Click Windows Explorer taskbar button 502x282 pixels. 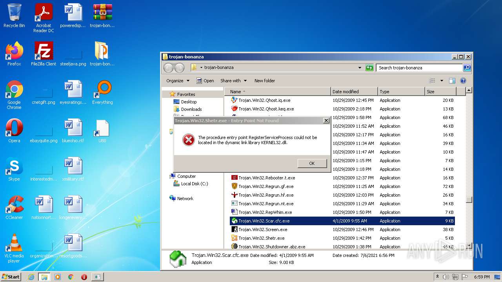[44, 277]
